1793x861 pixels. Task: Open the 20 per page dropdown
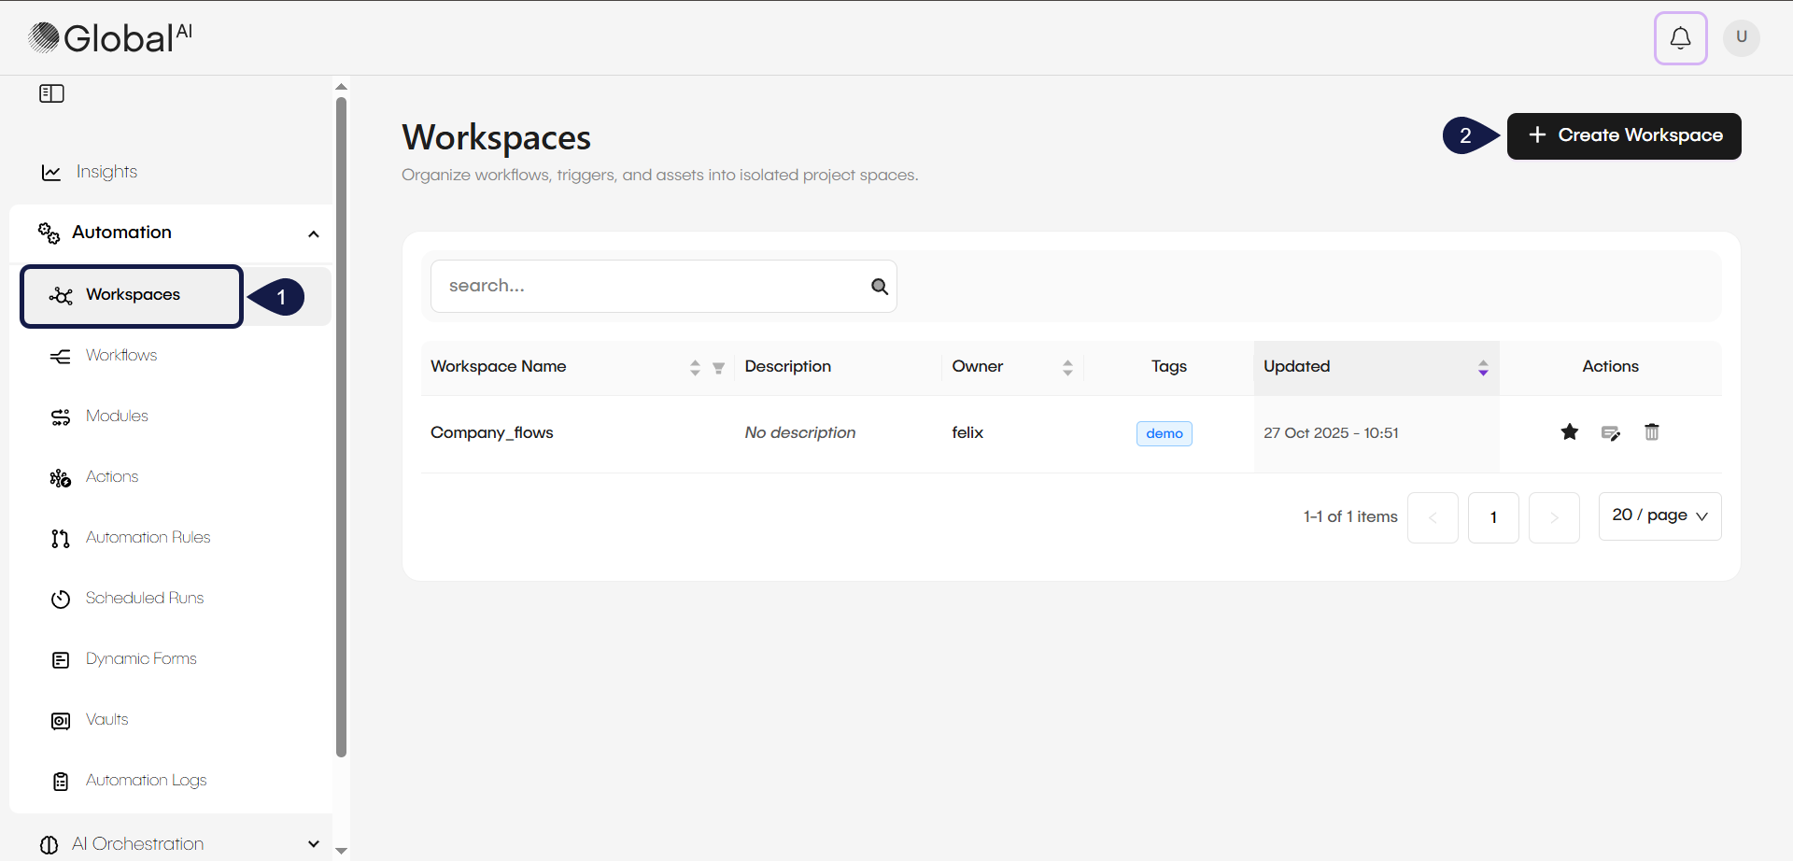(1659, 515)
